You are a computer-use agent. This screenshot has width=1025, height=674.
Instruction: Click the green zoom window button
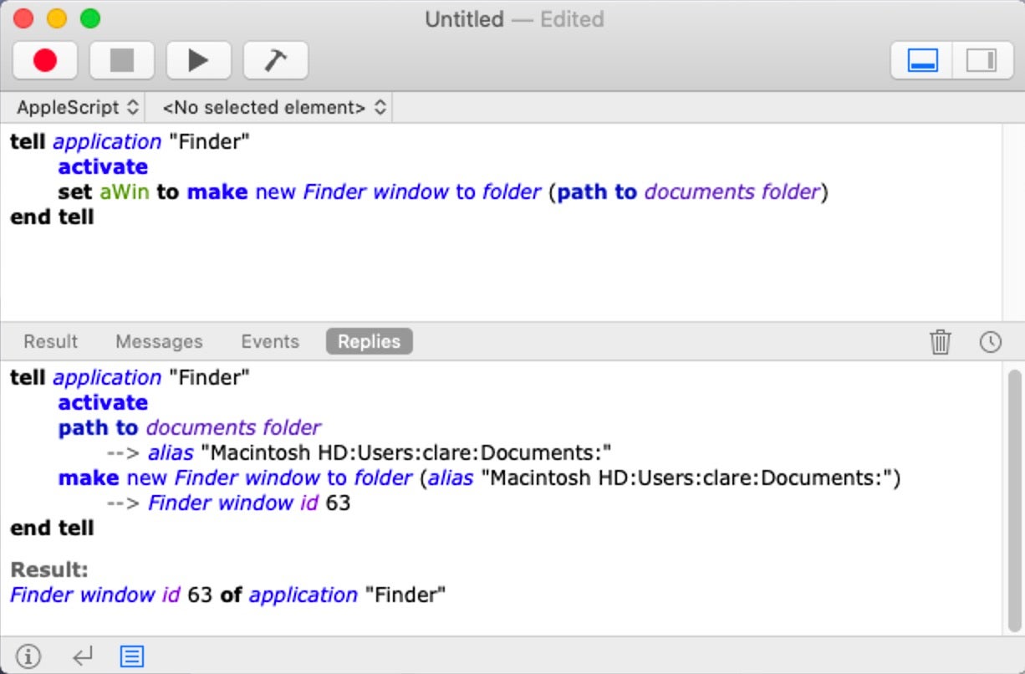click(89, 18)
